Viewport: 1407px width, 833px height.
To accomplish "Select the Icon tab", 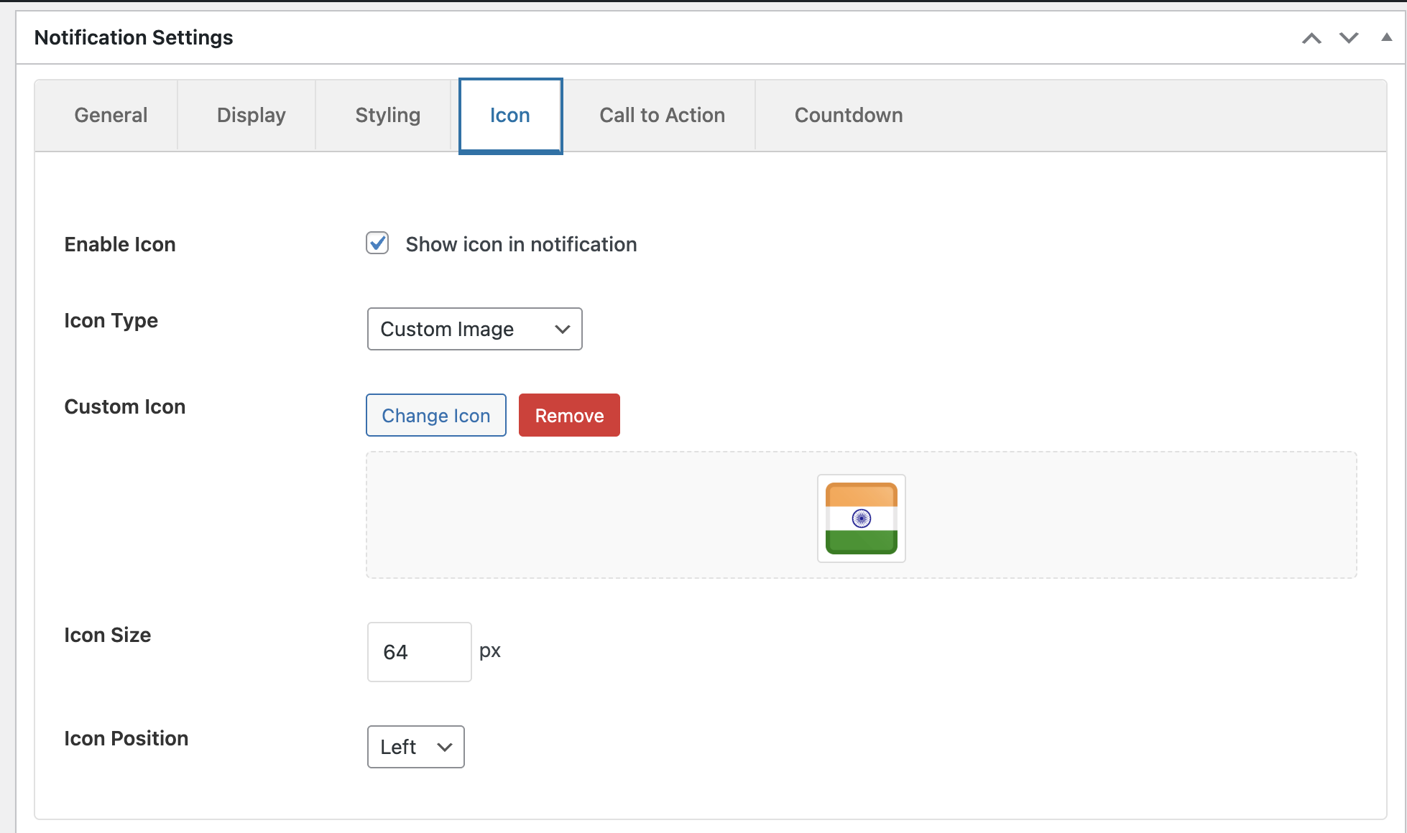I will point(510,116).
